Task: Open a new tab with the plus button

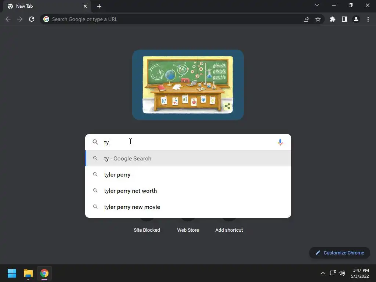Action: (99, 6)
